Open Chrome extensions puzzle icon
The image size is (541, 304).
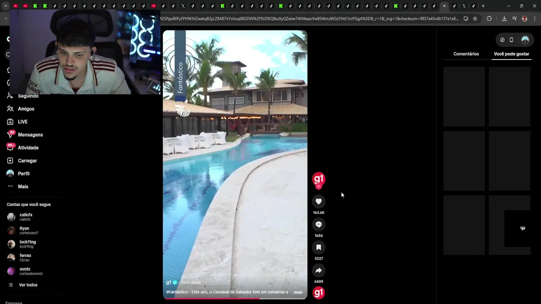[x=489, y=19]
